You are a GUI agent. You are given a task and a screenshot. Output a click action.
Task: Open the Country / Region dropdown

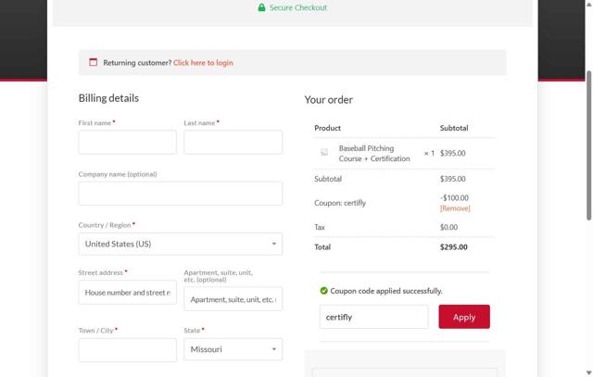(181, 244)
